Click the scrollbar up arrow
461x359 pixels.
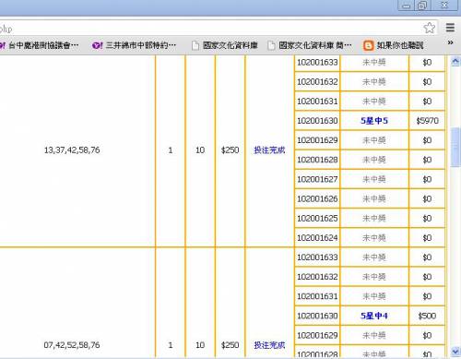(455, 62)
